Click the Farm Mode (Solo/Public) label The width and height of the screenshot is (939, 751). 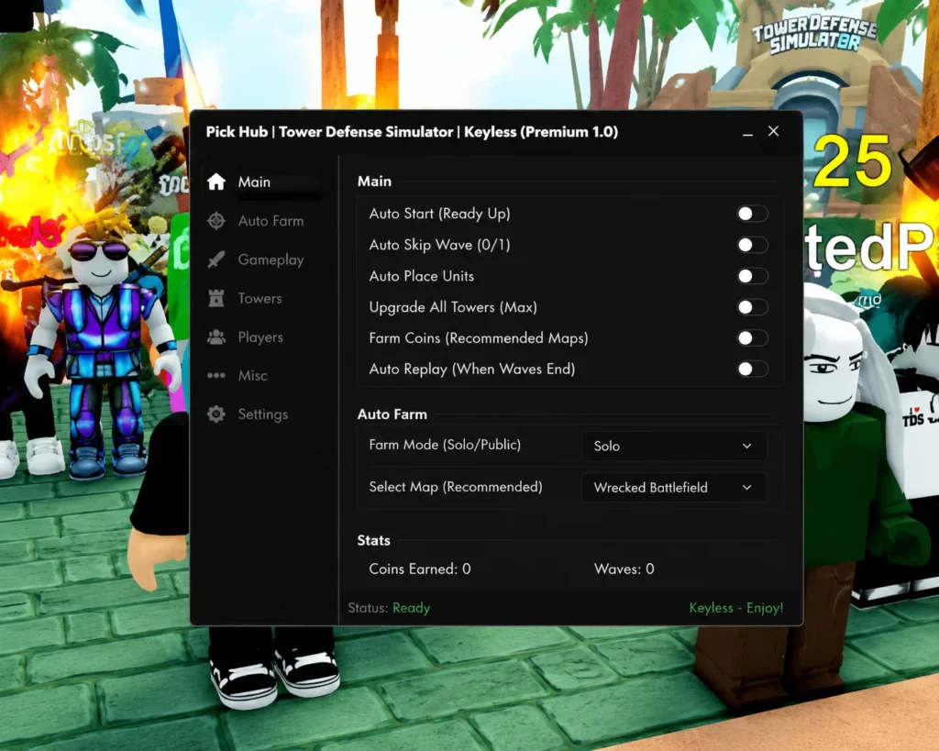445,445
